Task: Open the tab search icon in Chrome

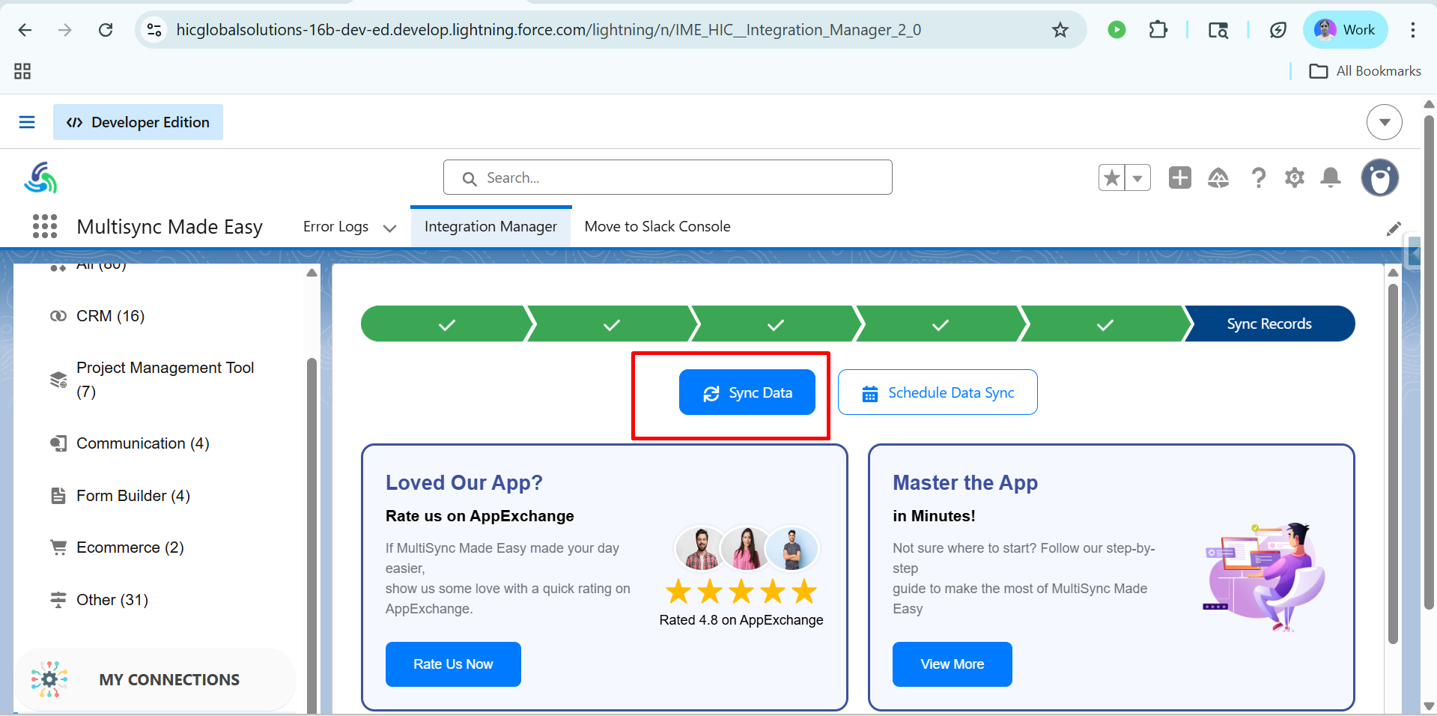Action: coord(1218,30)
